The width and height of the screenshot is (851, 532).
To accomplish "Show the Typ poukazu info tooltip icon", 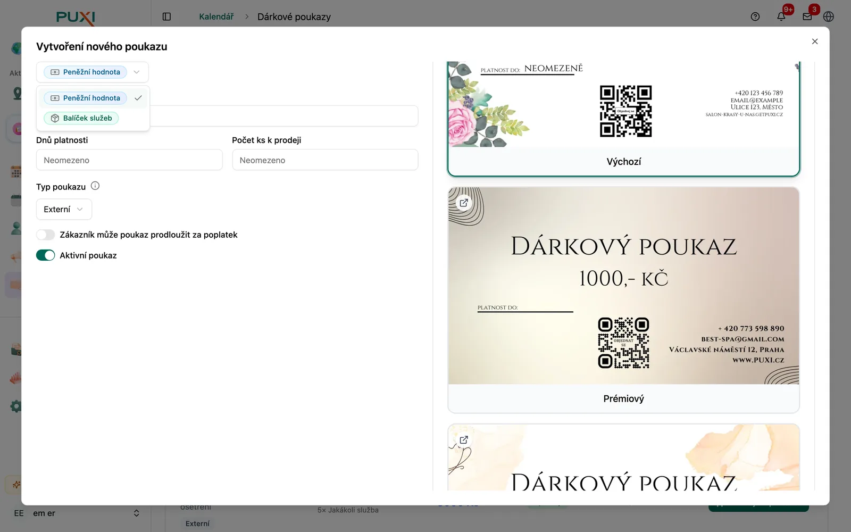I will [x=95, y=186].
